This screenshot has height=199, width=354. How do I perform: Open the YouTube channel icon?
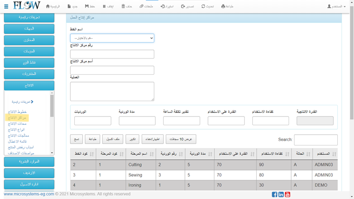click(x=288, y=195)
